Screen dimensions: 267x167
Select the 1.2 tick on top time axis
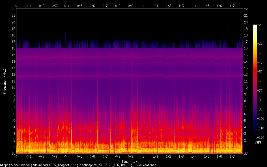pos(168,6)
